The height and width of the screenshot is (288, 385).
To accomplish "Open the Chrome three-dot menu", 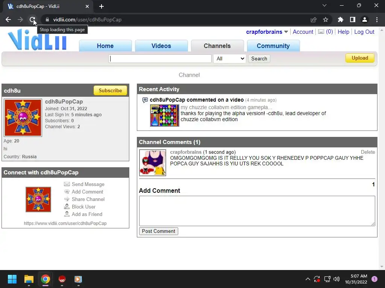I will pyautogui.click(x=377, y=19).
